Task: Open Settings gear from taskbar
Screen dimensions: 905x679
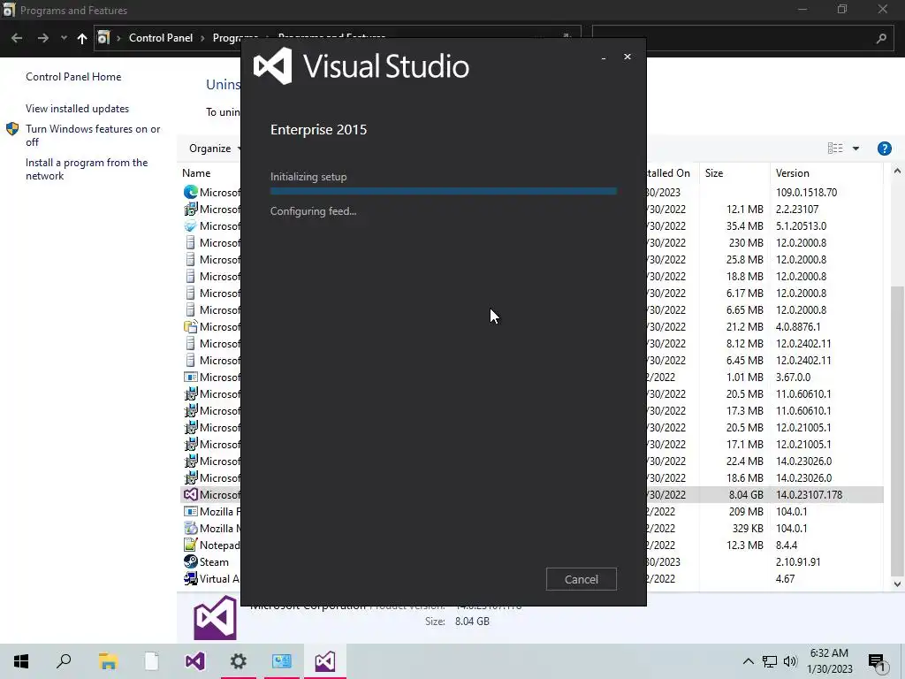Action: click(x=239, y=661)
